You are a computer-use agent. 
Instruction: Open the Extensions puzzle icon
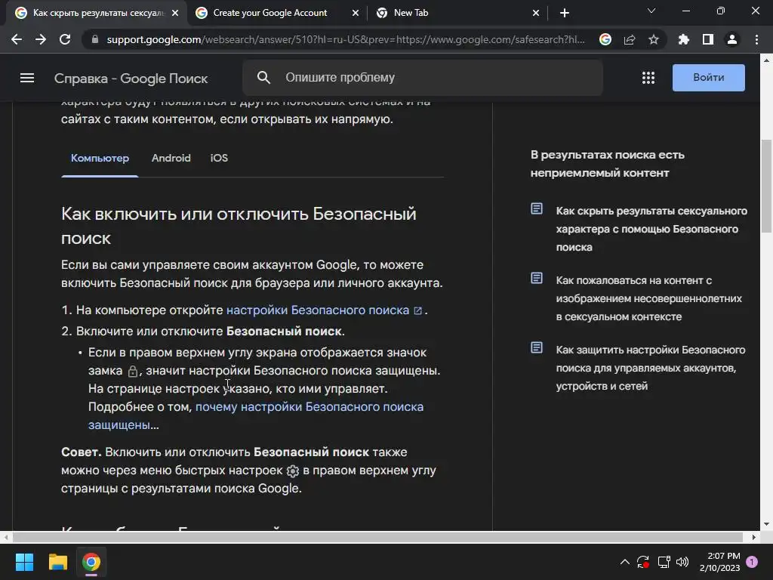(684, 39)
